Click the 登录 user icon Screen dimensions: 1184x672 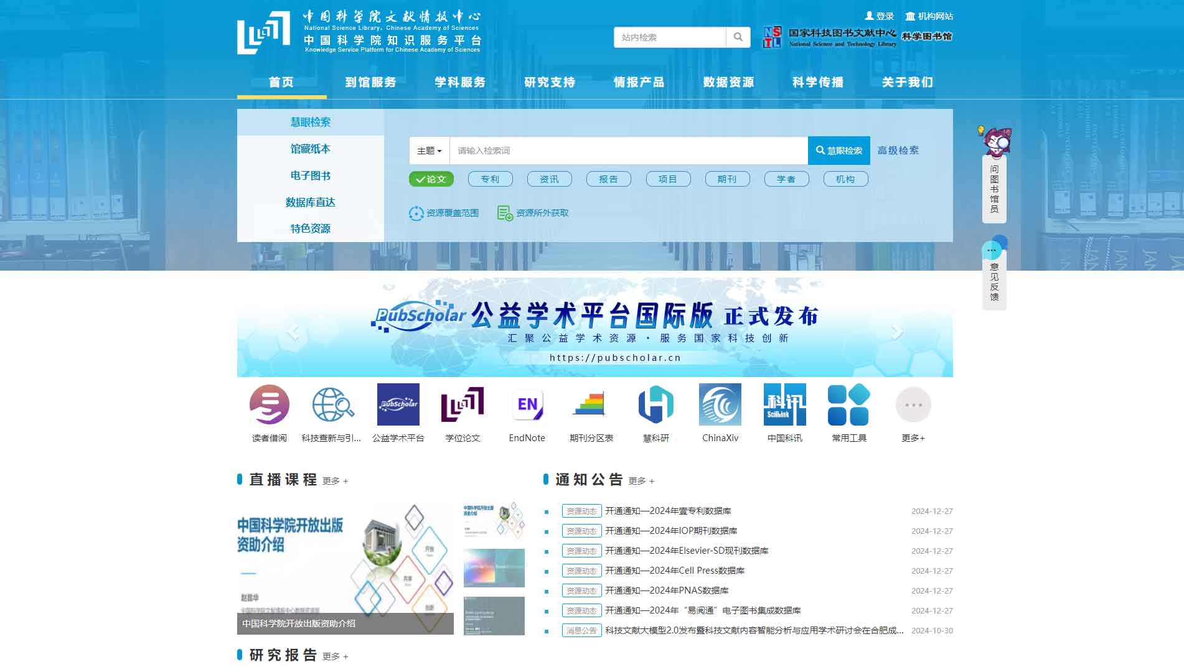tap(869, 16)
